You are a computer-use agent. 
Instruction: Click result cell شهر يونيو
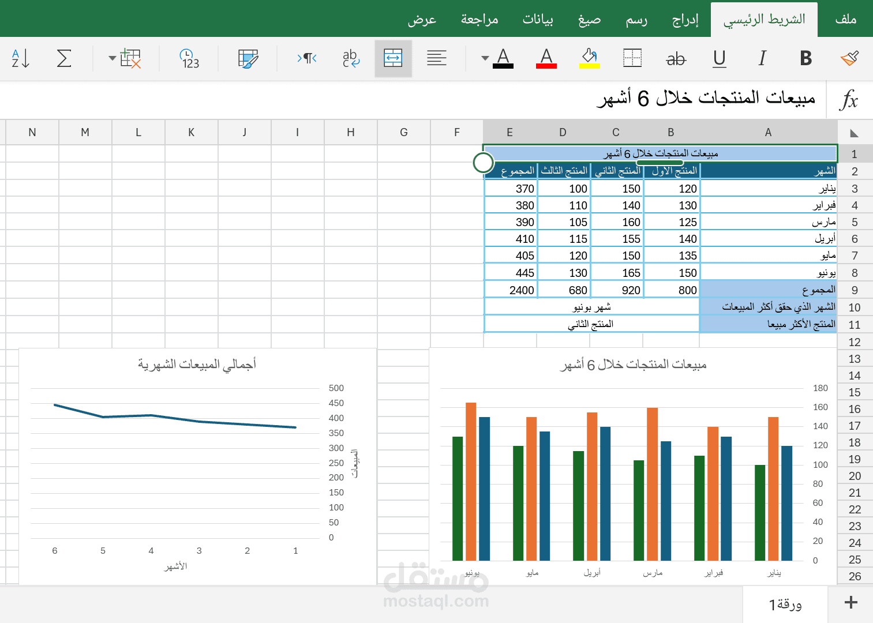[592, 307]
